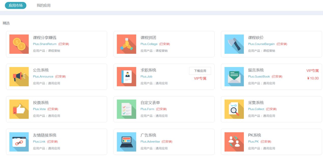This screenshot has width=323, height=157.
Task: Open the Plus.Job link
Action: [146, 76]
